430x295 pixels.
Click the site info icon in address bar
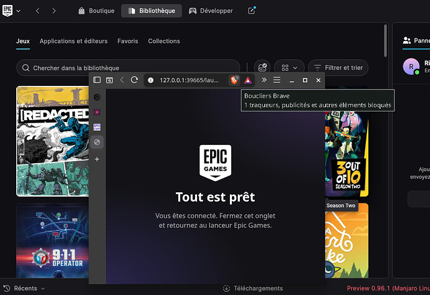click(x=151, y=80)
